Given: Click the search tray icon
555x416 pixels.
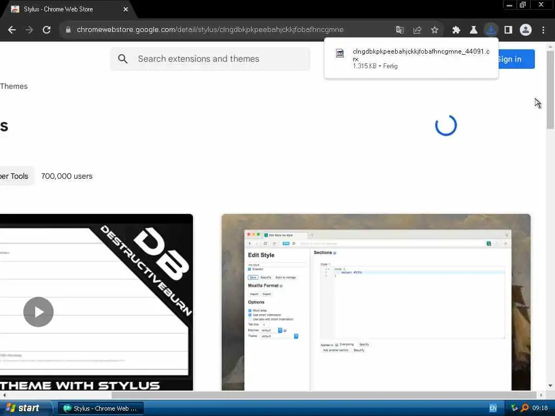Looking at the screenshot, I should [525, 408].
